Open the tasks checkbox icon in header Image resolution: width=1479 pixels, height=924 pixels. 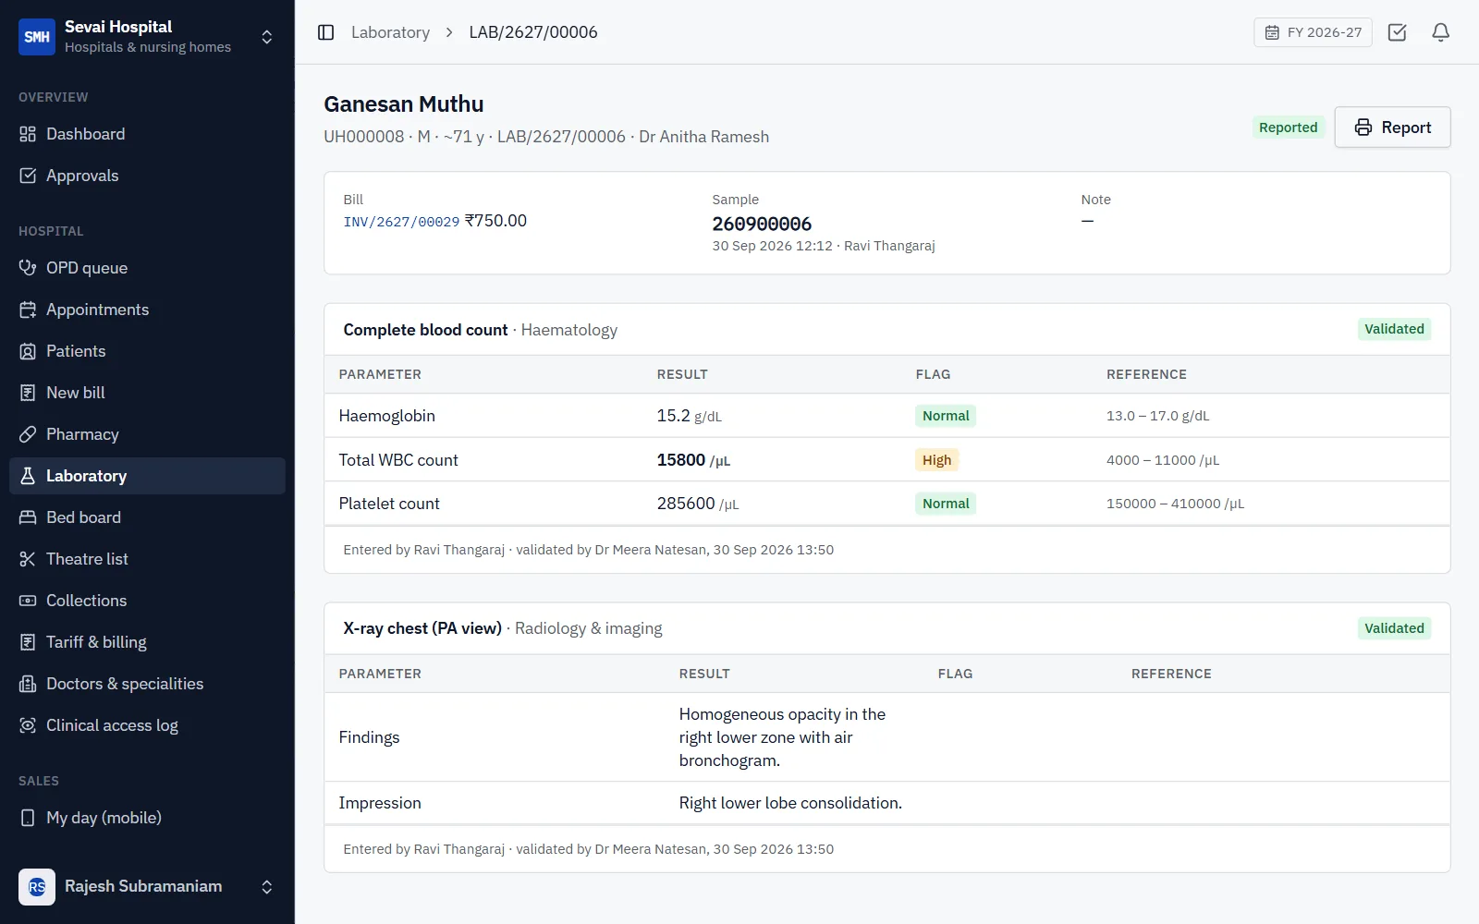[x=1397, y=32]
